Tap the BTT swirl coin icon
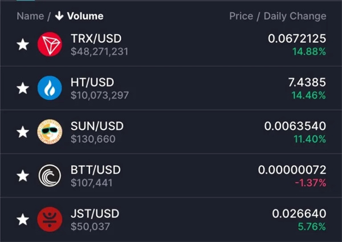The width and height of the screenshot is (342, 242). point(50,175)
